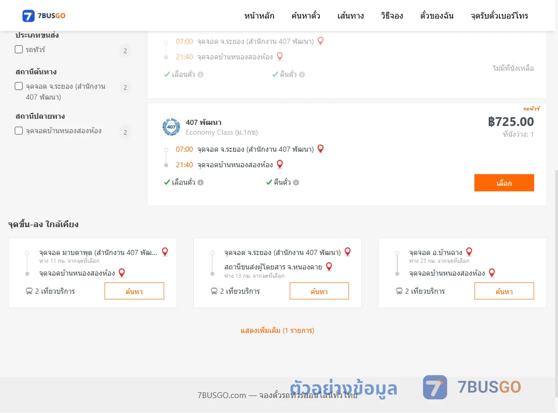Open the เส้นทาง navigation item
Image resolution: width=558 pixels, height=413 pixels.
click(x=350, y=15)
